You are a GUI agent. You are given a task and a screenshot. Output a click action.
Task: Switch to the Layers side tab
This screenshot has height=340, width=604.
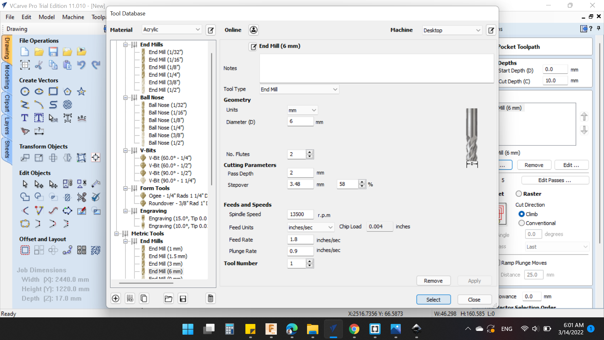pyautogui.click(x=7, y=126)
